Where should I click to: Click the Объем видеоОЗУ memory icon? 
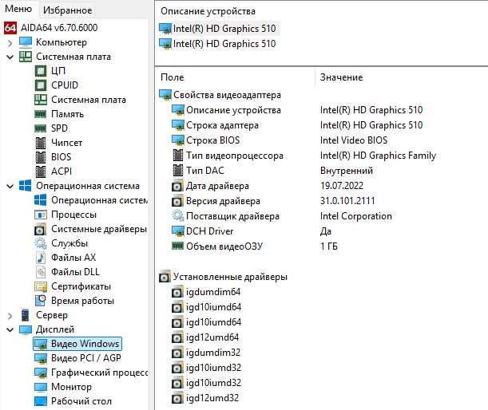click(x=178, y=246)
